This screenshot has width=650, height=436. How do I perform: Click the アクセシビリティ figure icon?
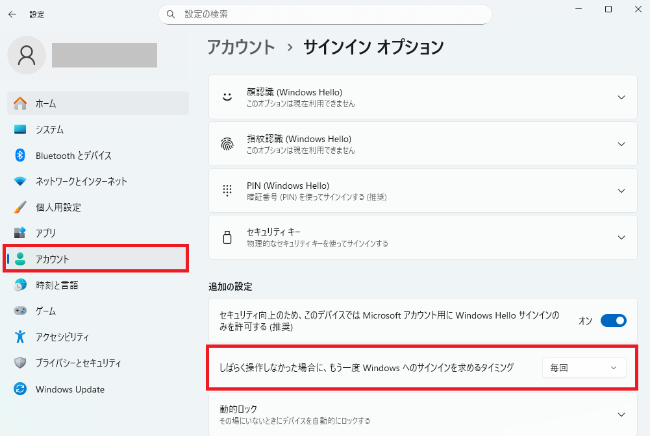pyautogui.click(x=20, y=337)
